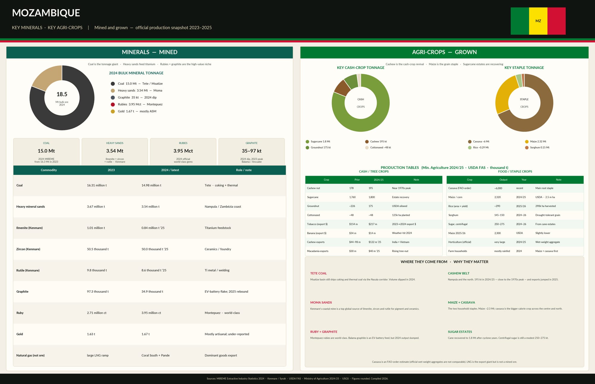Click the SUGAR ESTATES heading
The image size is (595, 384).
tap(460, 332)
